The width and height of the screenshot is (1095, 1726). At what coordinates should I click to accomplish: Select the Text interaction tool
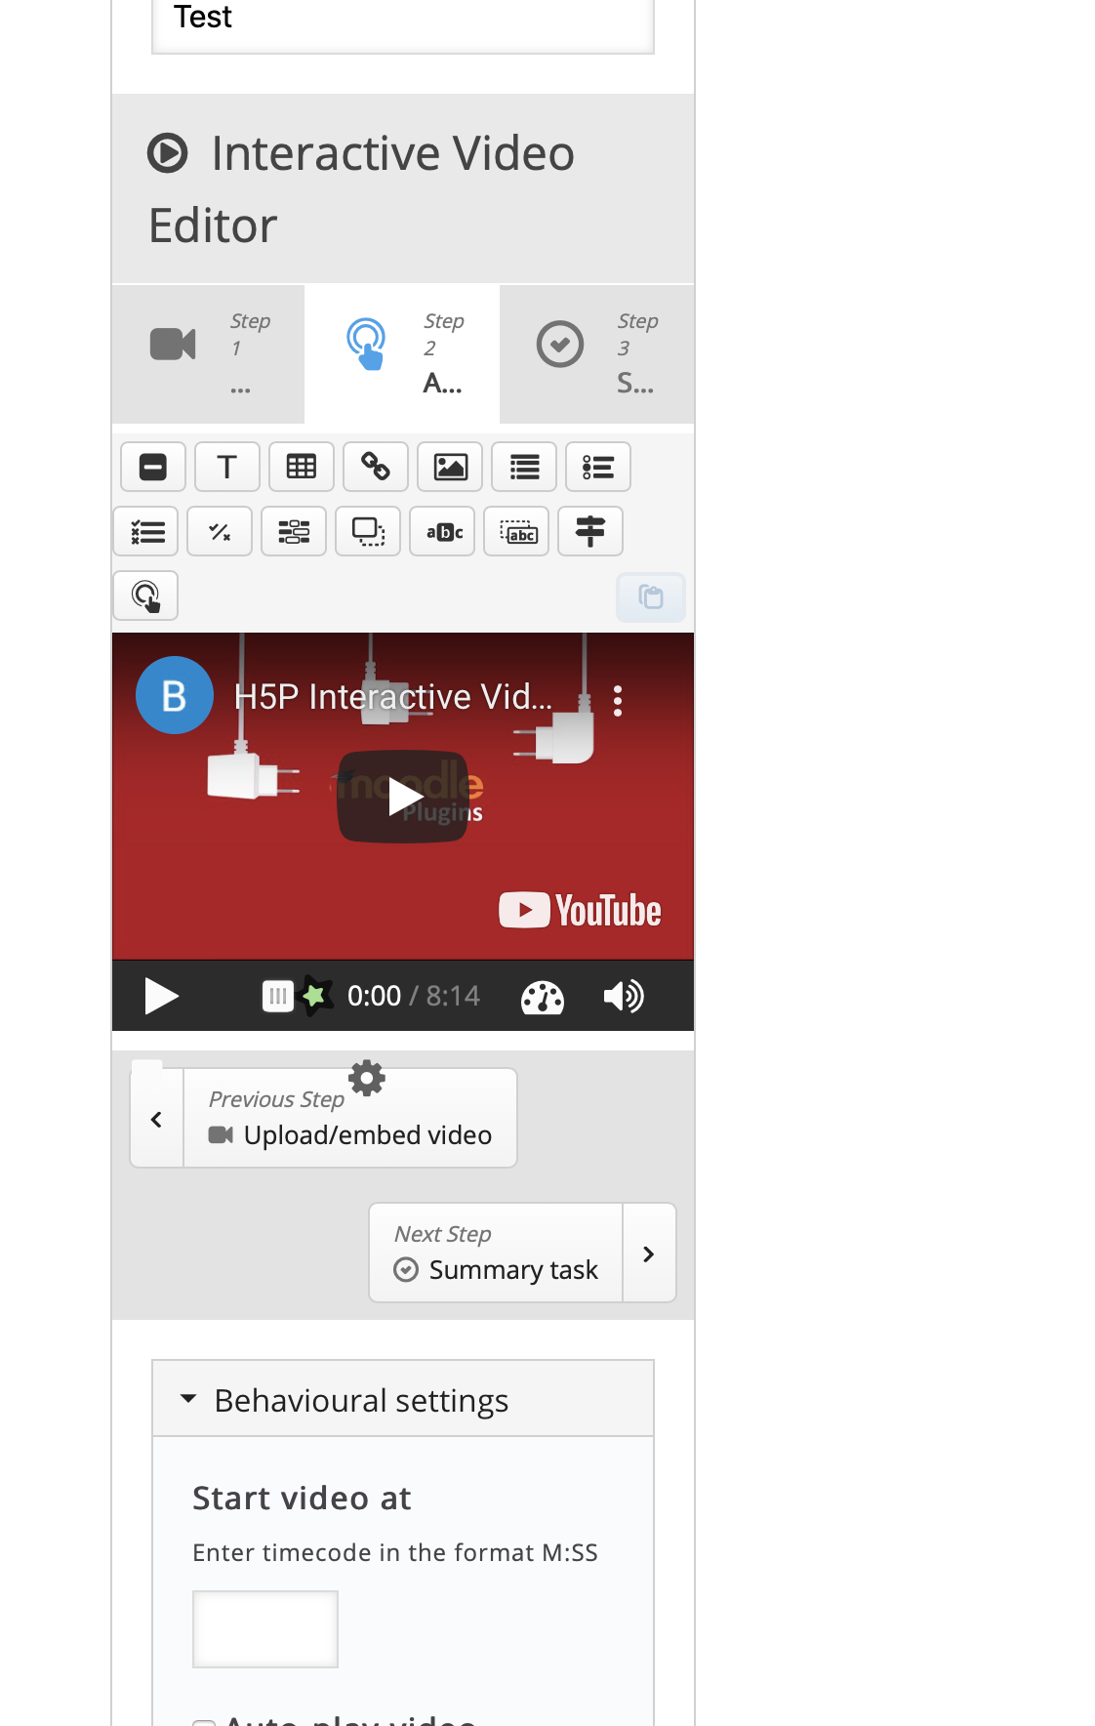[227, 467]
